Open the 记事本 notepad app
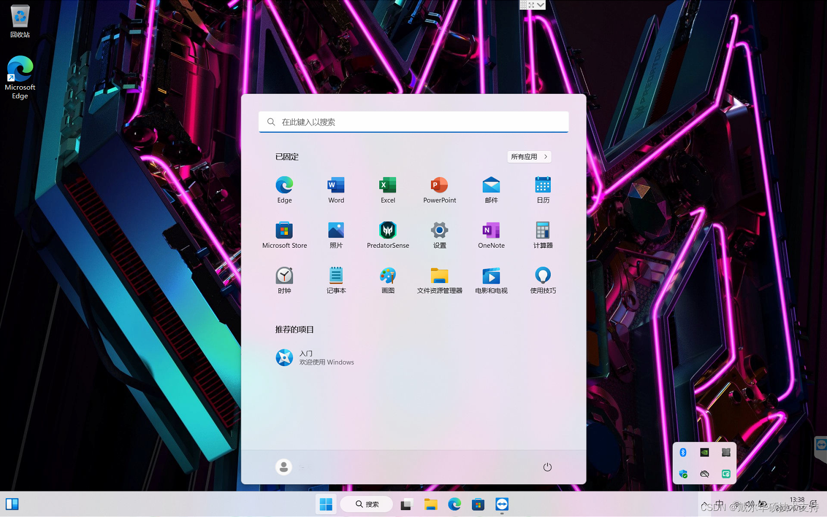Image resolution: width=827 pixels, height=517 pixels. [336, 280]
